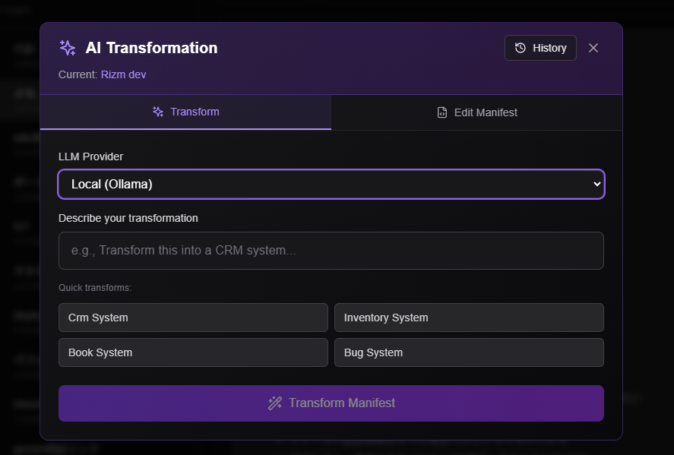This screenshot has width=674, height=455.
Task: Expand the LLM Provider dropdown arrow
Action: click(x=596, y=184)
